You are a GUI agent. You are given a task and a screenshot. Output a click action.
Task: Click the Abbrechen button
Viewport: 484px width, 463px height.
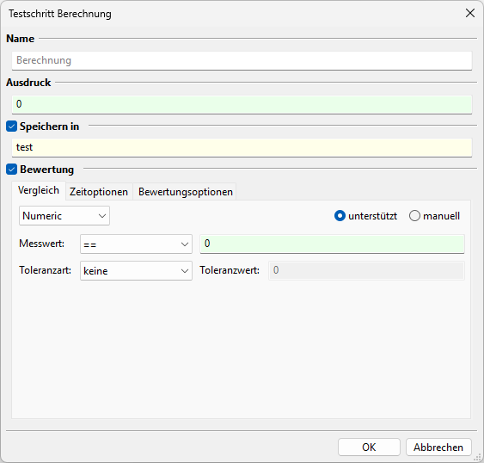point(438,448)
